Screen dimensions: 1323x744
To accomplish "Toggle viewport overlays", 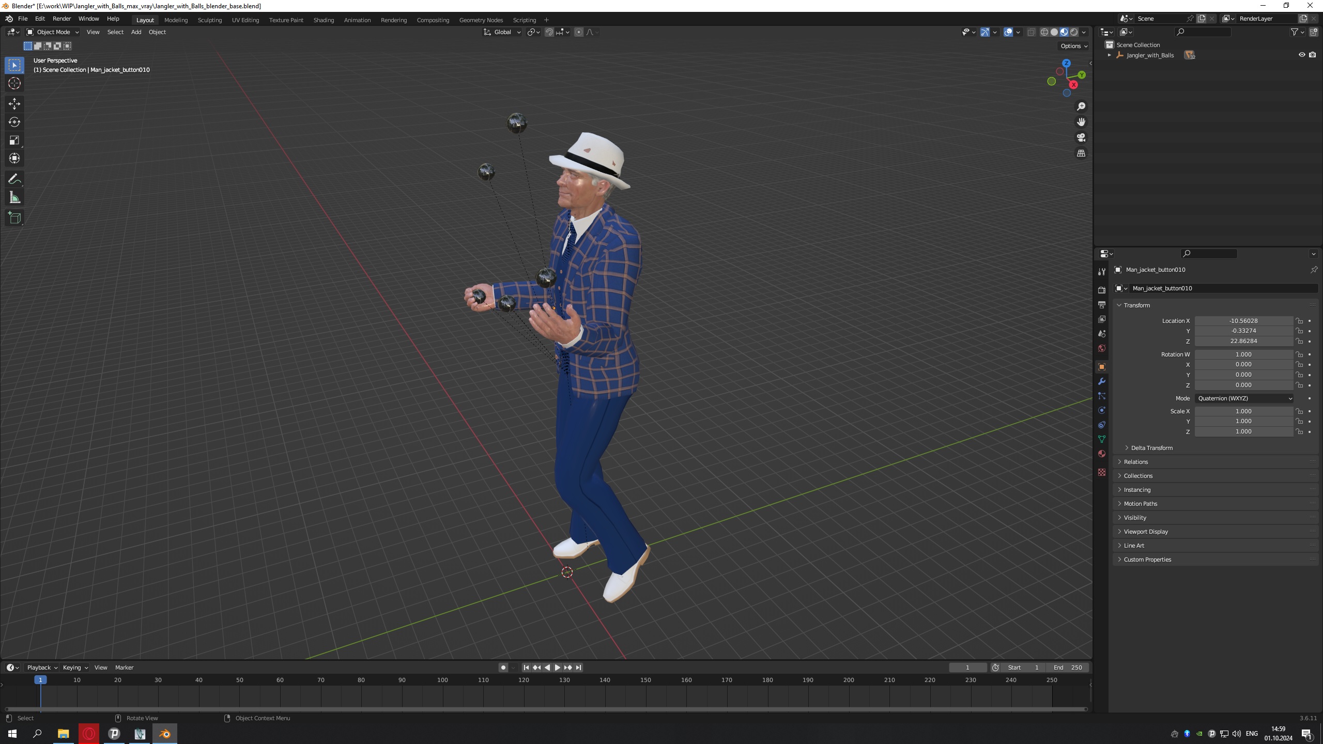I will 1008,32.
